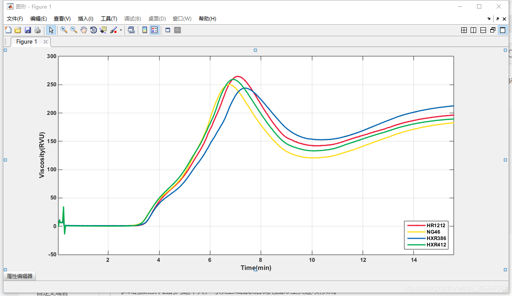Image resolution: width=512 pixels, height=296 pixels.
Task: Click the left-middle figure selection handle
Action: 5,160
